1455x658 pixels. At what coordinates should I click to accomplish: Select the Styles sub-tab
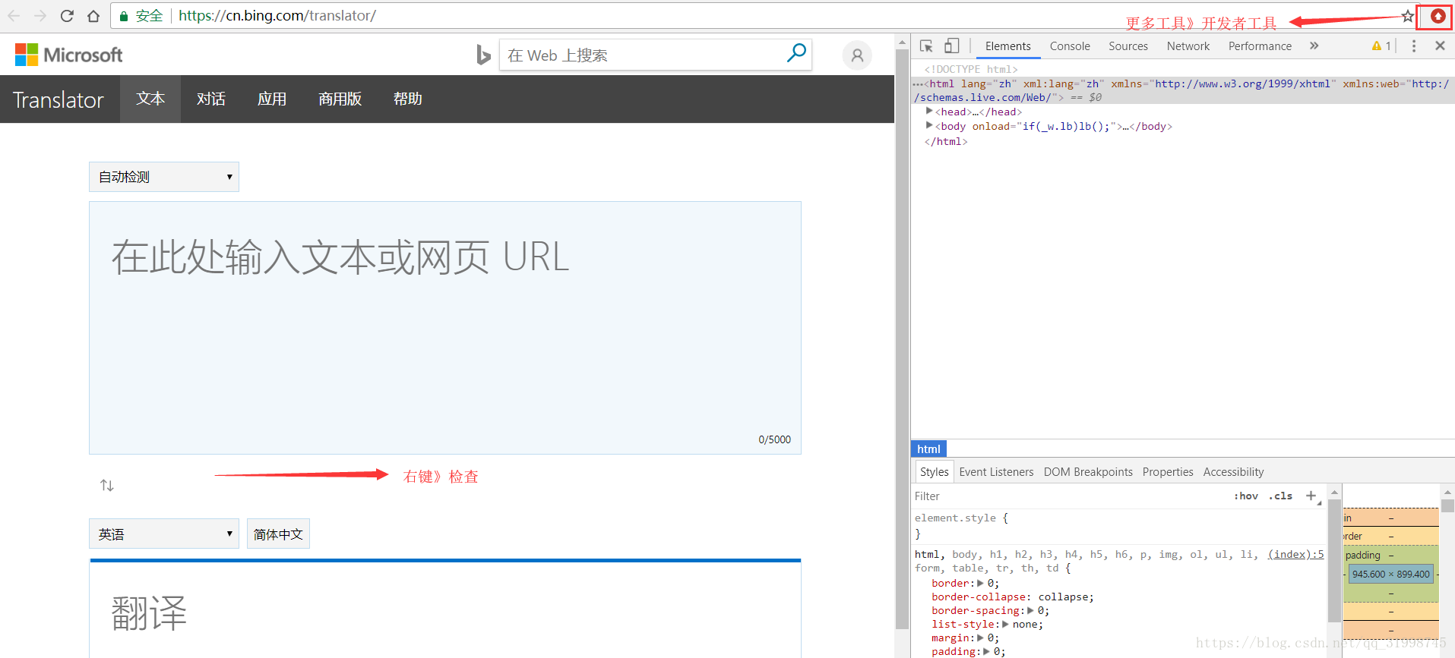(x=934, y=472)
